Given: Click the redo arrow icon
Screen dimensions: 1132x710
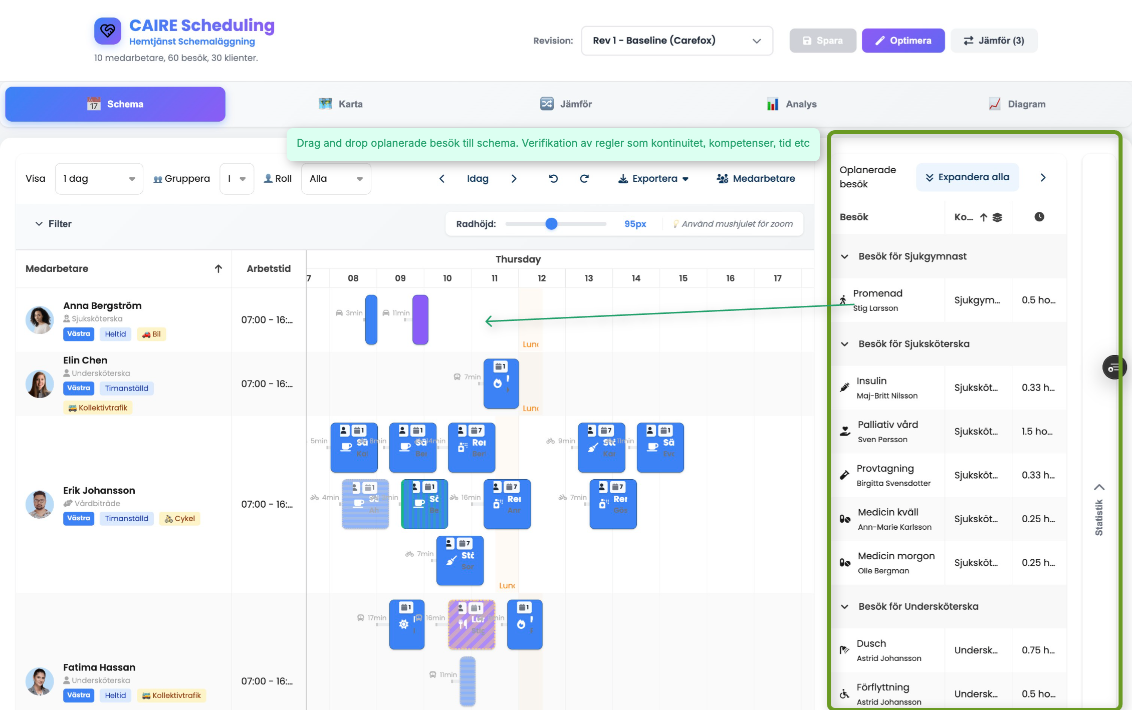Looking at the screenshot, I should pos(584,178).
